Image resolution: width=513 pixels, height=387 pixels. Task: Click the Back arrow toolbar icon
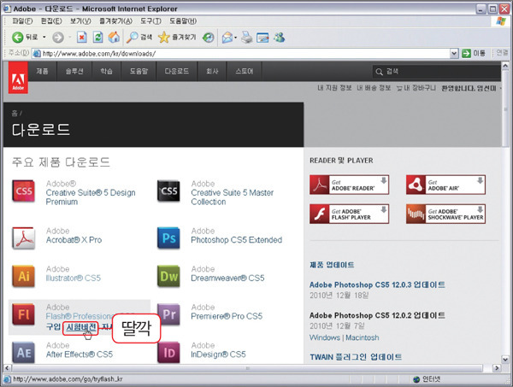18,38
